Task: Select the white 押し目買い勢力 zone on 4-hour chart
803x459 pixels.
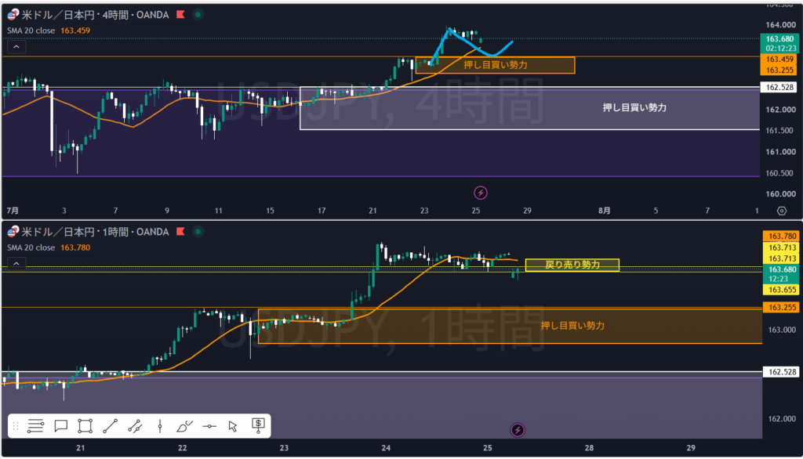Action: (x=529, y=108)
